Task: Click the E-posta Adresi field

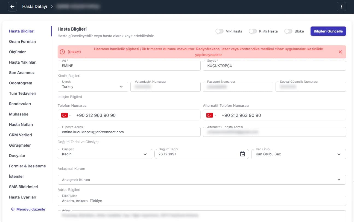Action: tap(129, 132)
